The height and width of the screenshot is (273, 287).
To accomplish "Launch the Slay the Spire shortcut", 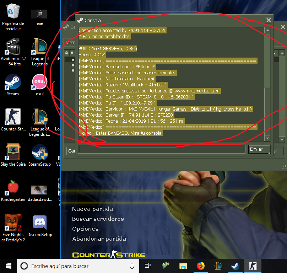I will [13, 155].
